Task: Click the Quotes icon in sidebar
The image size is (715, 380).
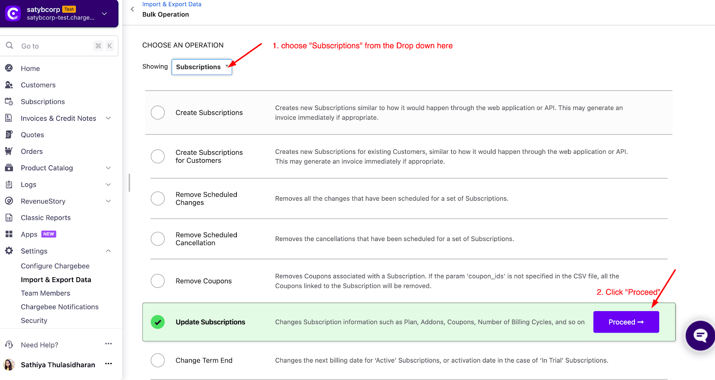Action: 9,134
